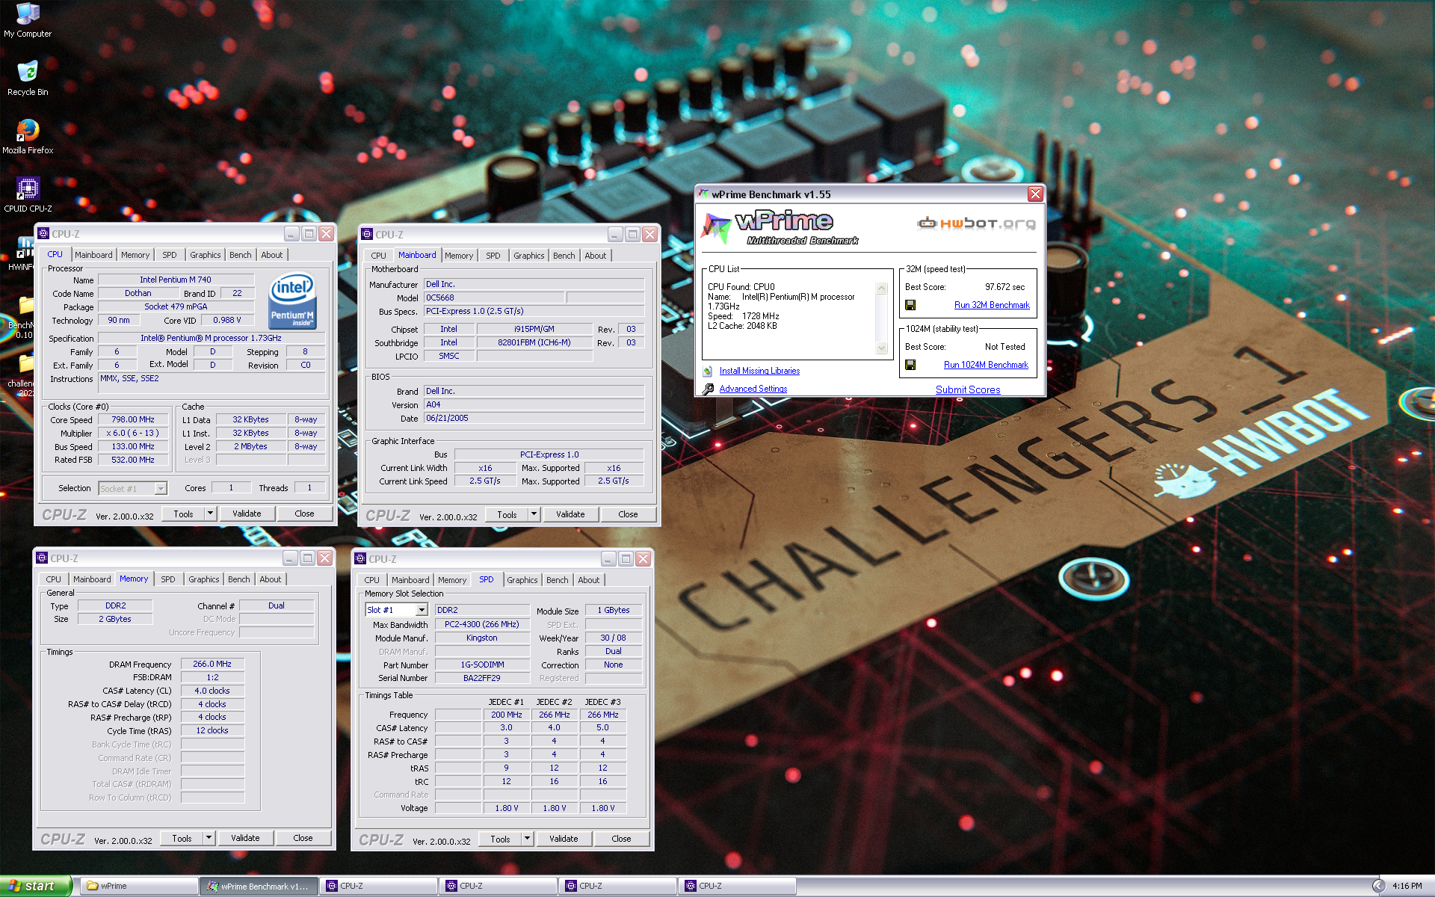
Task: Click the floppy save icon under 1024M test
Action: tap(910, 365)
